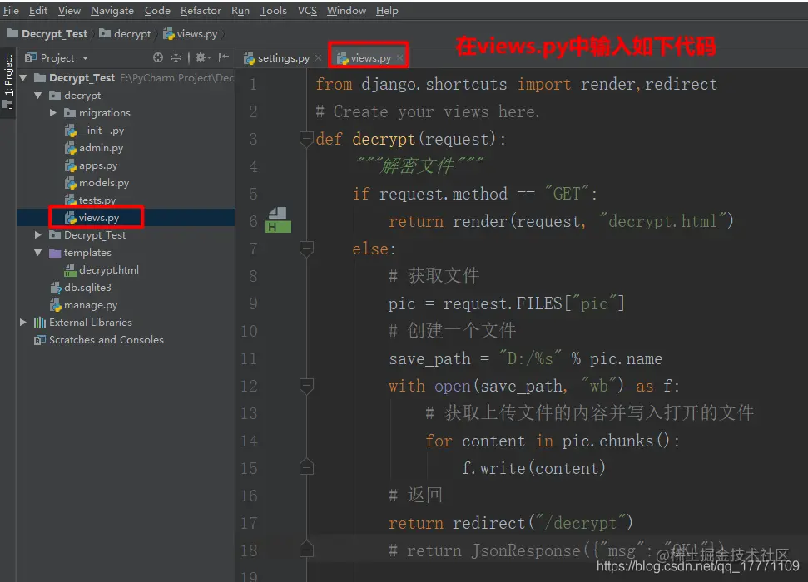
Task: Click the Scratches and Consoles icon
Action: [40, 340]
